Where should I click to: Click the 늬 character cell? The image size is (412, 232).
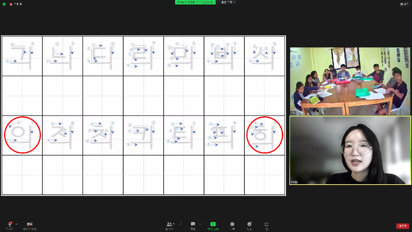[x=63, y=56]
